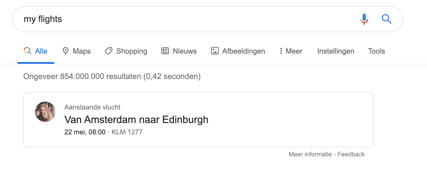This screenshot has width=427, height=171.
Task: Click the Maps location pin icon
Action: coord(66,51)
